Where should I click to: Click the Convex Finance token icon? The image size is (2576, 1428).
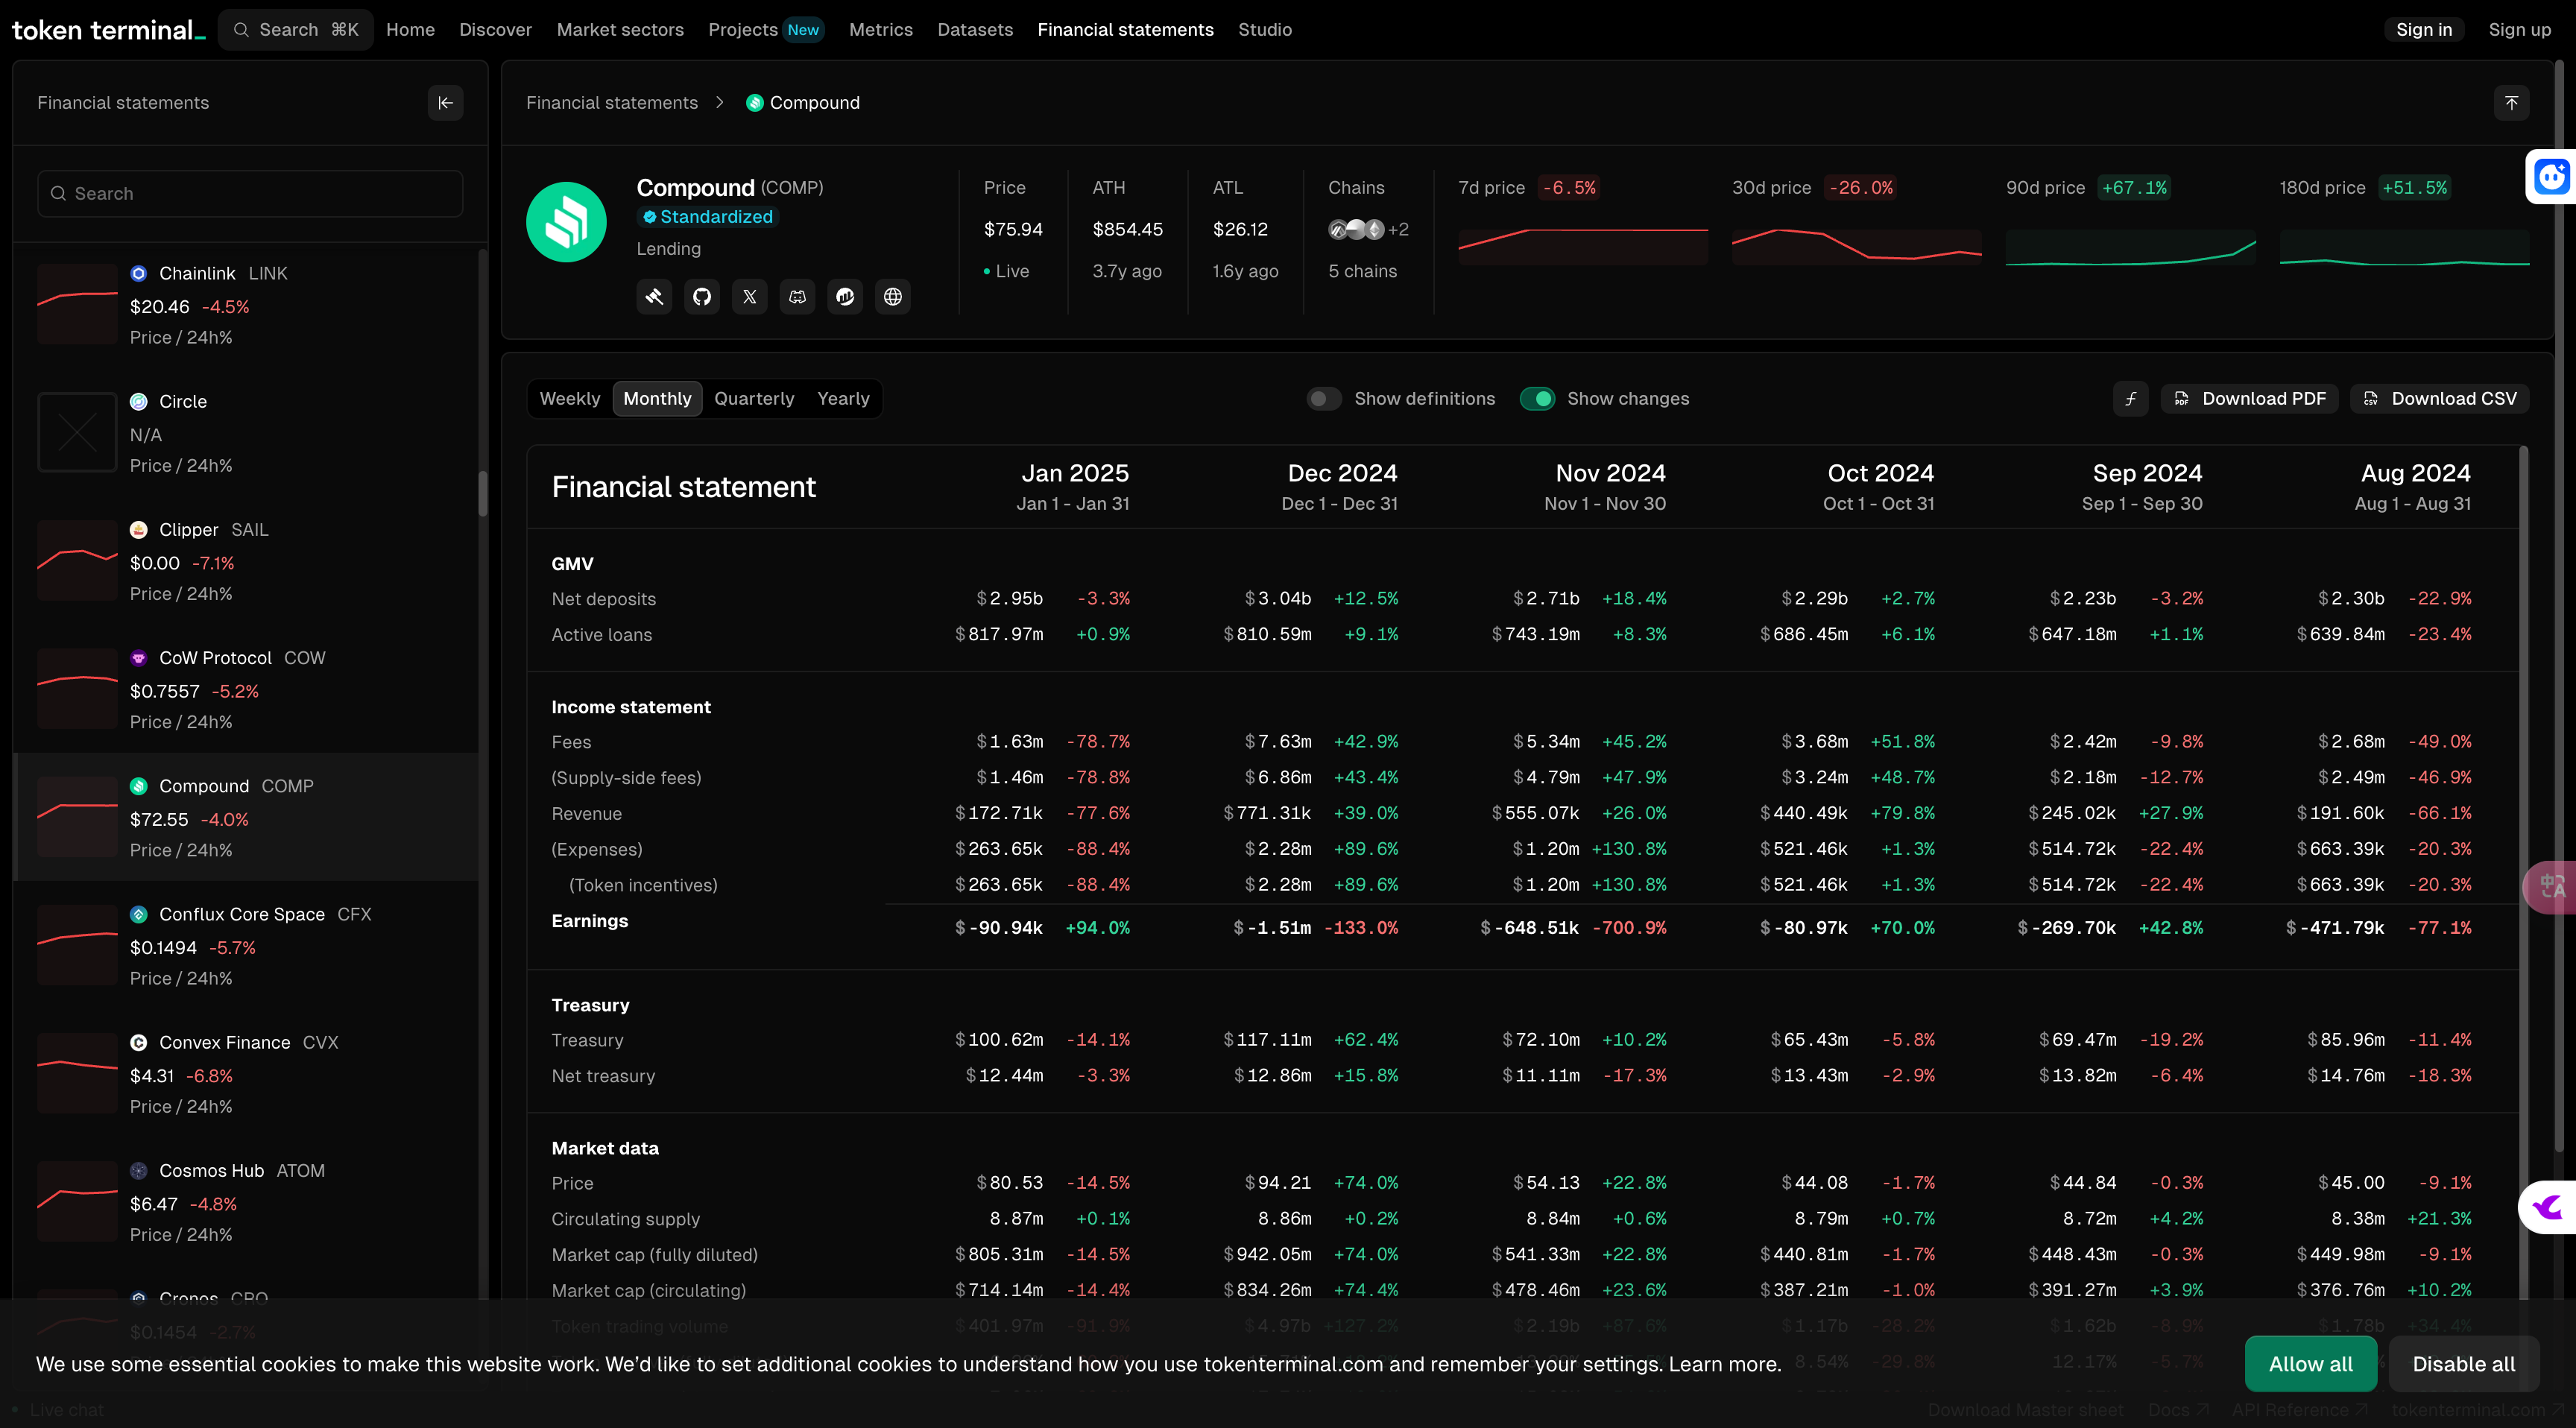(x=139, y=1042)
